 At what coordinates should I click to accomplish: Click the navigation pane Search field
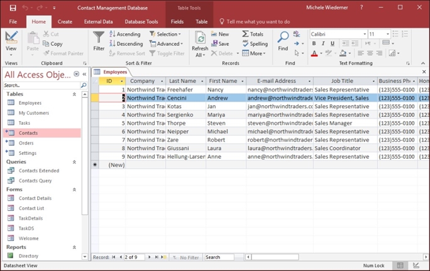(x=41, y=85)
